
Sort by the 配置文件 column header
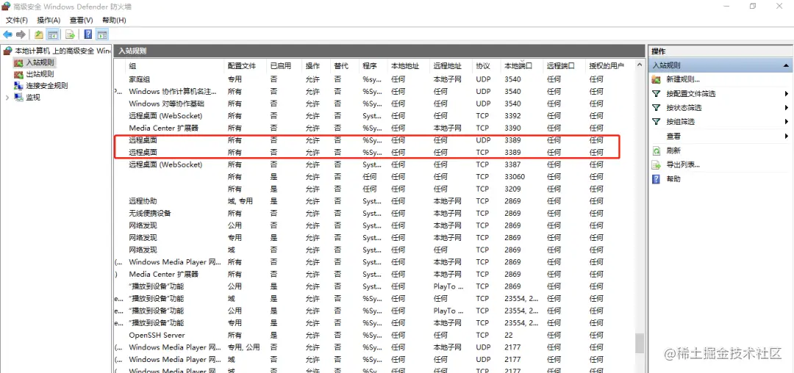point(245,65)
